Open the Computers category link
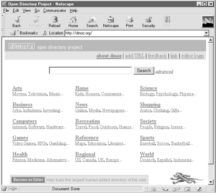216x193 pixels. (x=25, y=121)
